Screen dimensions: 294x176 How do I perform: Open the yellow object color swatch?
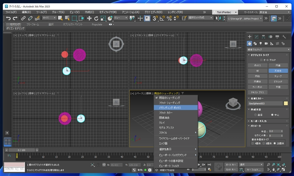(x=286, y=103)
